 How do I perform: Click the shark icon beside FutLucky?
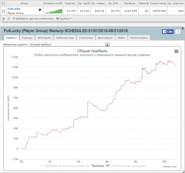(40, 9)
